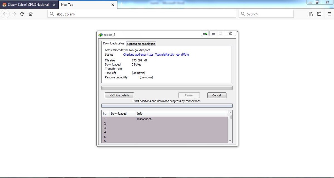The width and height of the screenshot is (334, 178).
Task: Click the IDM green arrow button in the dialog title bar
Action: tap(205, 34)
